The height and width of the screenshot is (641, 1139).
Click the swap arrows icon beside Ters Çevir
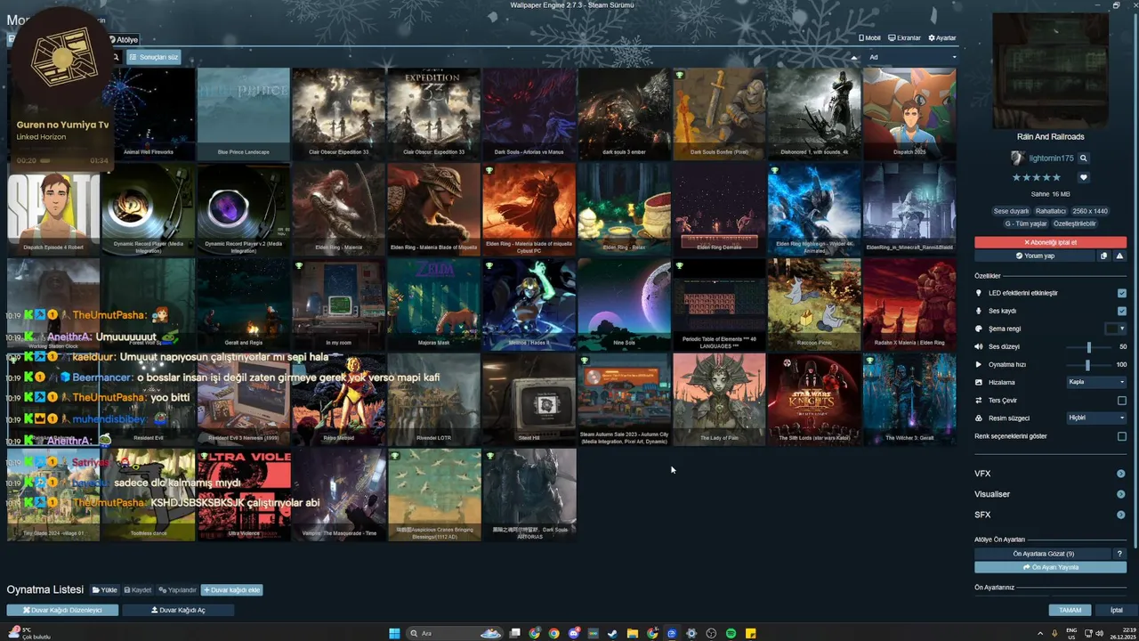[979, 400]
